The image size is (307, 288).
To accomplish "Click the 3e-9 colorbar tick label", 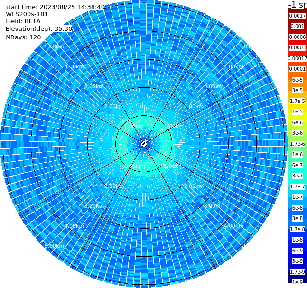I will click(298, 261).
